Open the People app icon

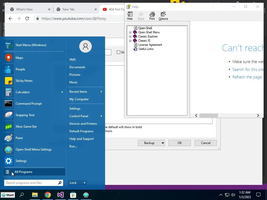click(9, 69)
